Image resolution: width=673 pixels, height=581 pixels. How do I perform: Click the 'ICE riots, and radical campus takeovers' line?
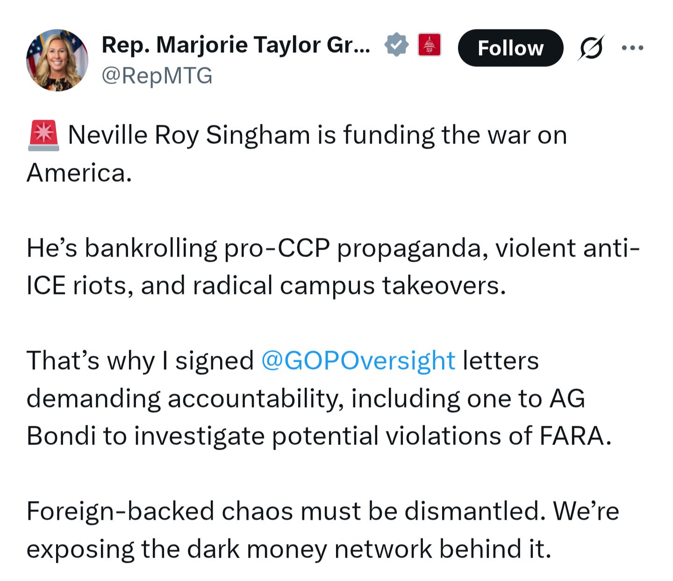point(266,286)
